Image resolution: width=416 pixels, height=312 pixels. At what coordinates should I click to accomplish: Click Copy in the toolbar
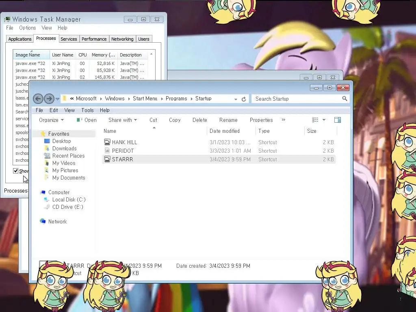175,120
